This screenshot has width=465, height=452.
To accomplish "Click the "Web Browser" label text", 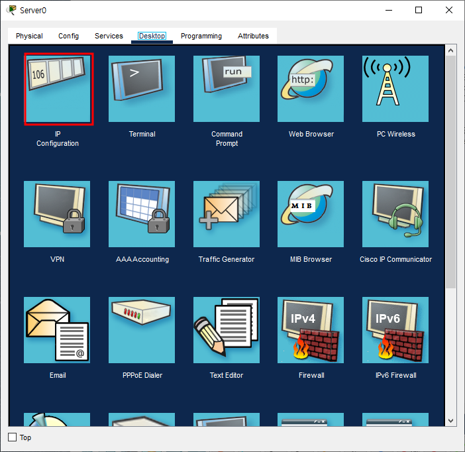I will 311,134.
